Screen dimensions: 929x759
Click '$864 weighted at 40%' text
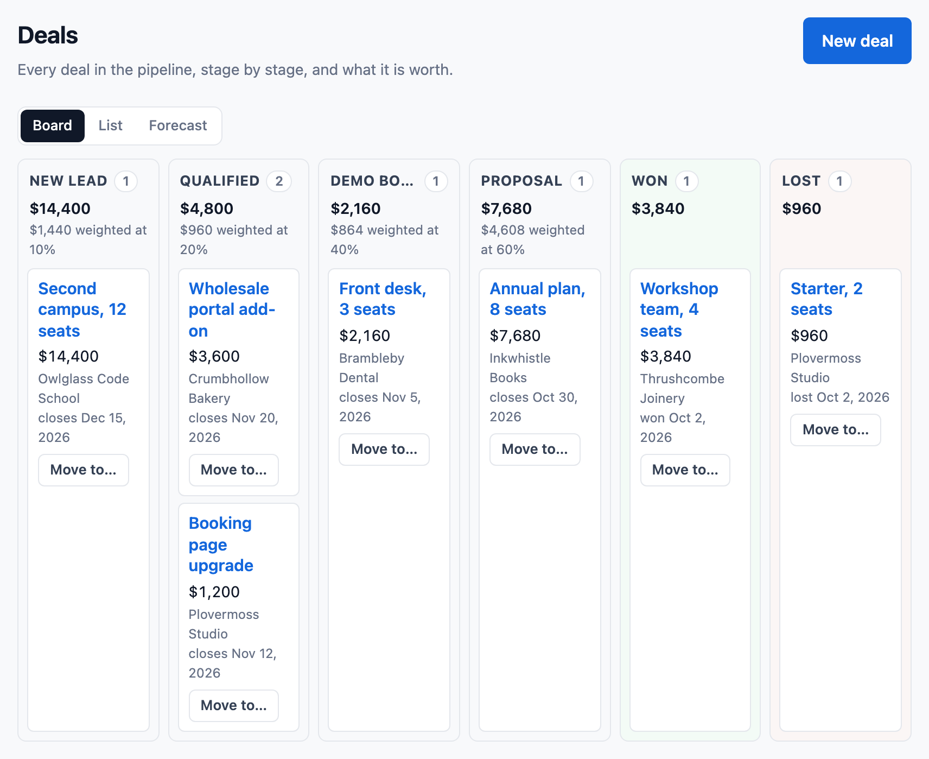pos(385,240)
